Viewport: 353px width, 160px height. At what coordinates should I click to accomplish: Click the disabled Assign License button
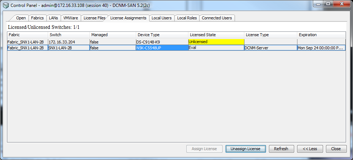point(204,149)
